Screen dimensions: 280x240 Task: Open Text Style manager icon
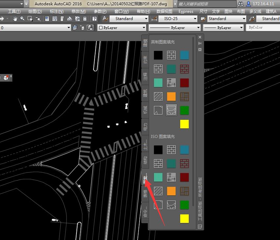point(105,19)
